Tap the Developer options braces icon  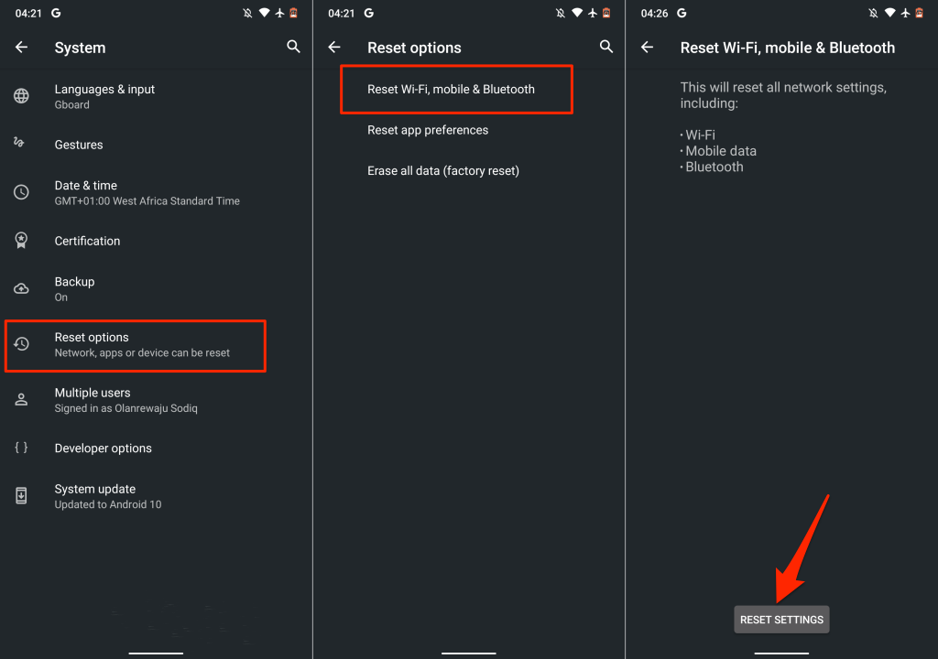21,448
